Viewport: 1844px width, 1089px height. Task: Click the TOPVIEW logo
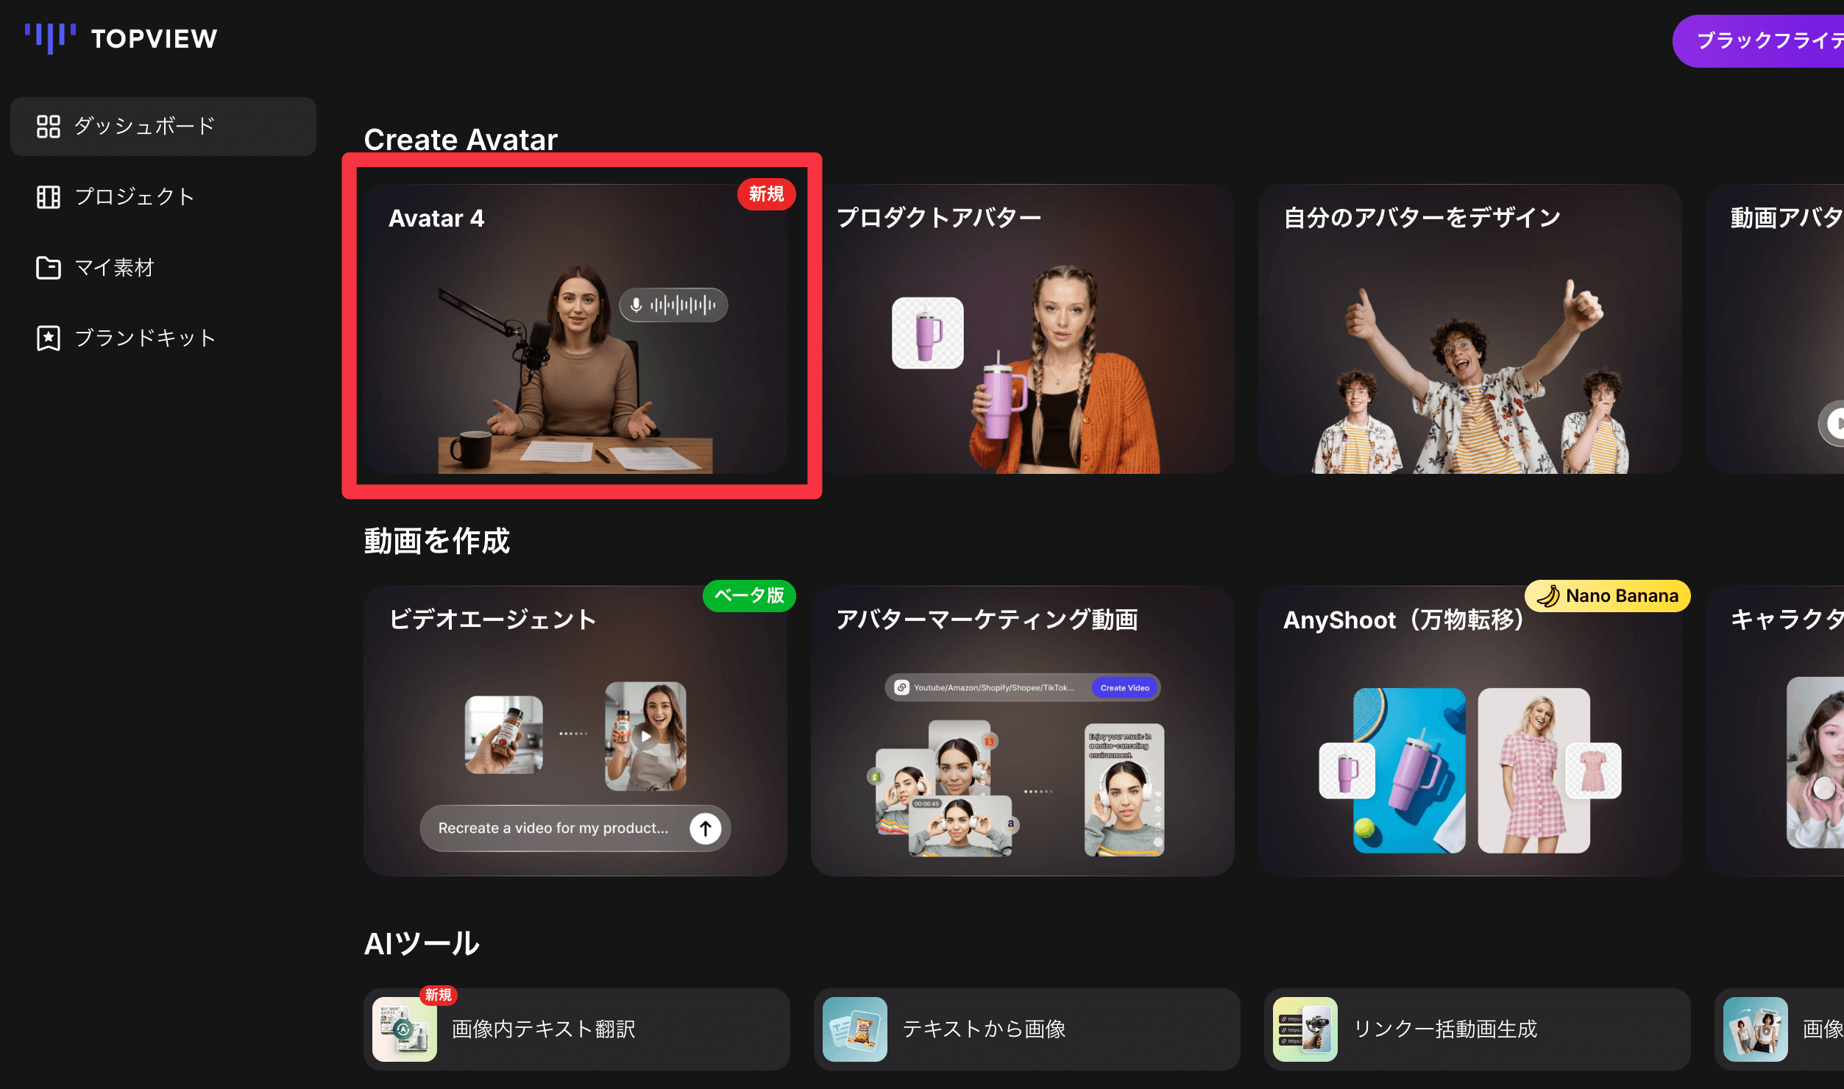pos(121,38)
